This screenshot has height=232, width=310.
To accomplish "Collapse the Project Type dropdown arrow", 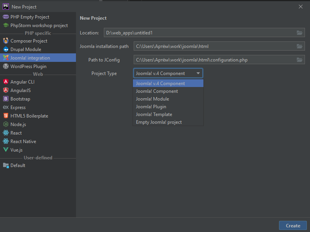I will pos(198,73).
